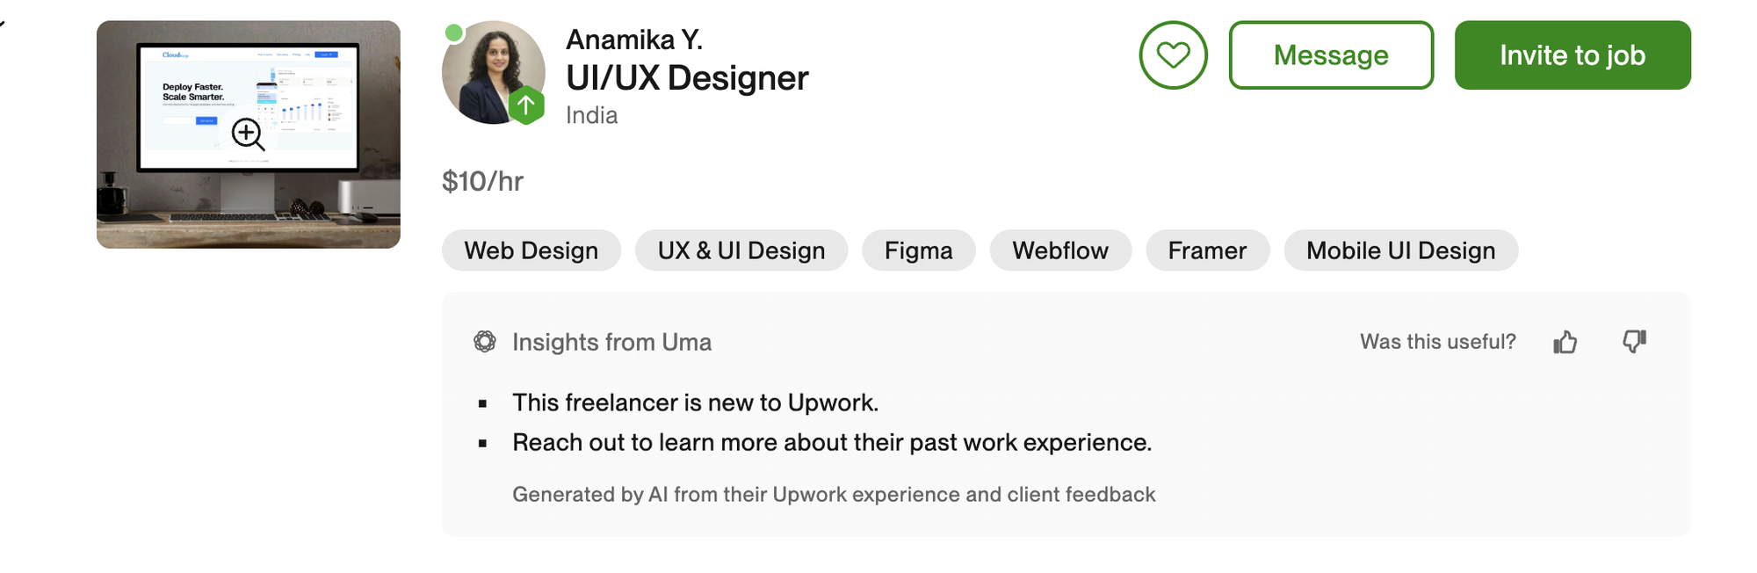1757x573 pixels.
Task: Open Anamika's profile photo
Action: (493, 72)
